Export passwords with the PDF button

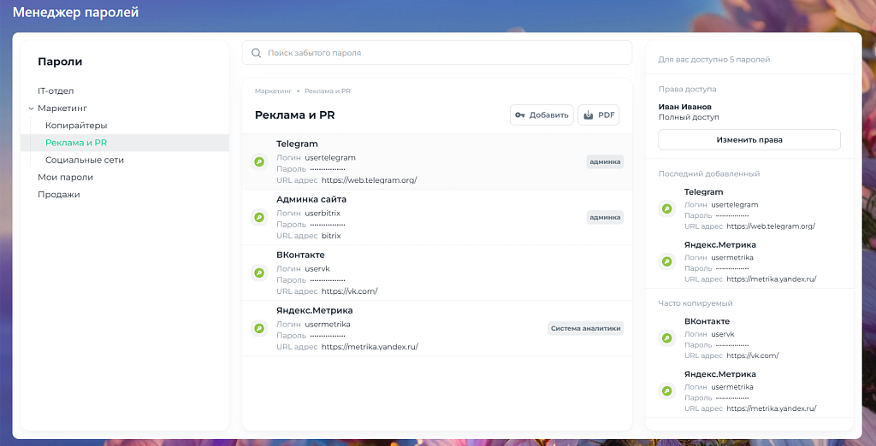tap(598, 115)
